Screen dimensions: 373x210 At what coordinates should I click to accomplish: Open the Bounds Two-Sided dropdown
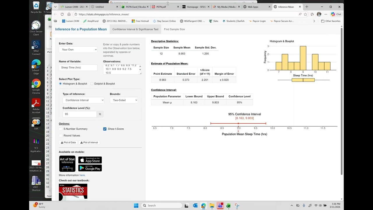[124, 100]
